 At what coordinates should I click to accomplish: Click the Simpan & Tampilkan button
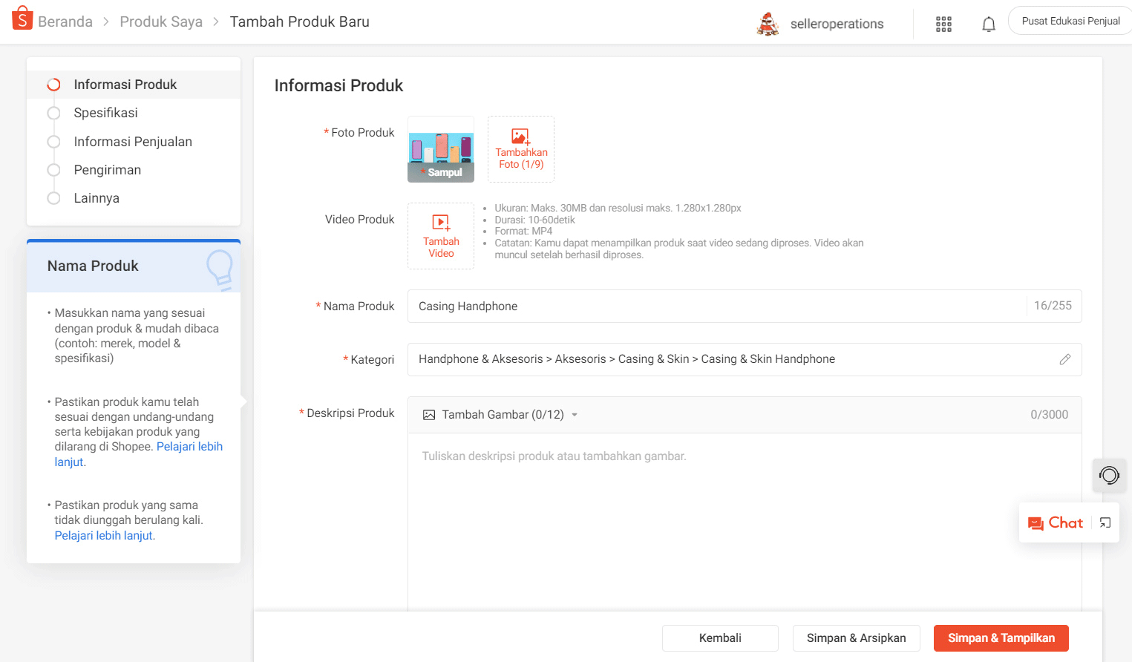[x=1001, y=638]
